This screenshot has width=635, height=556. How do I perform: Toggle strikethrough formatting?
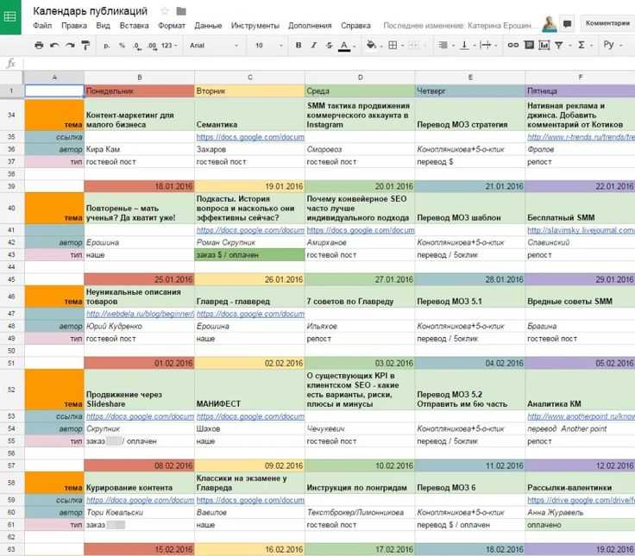click(330, 46)
